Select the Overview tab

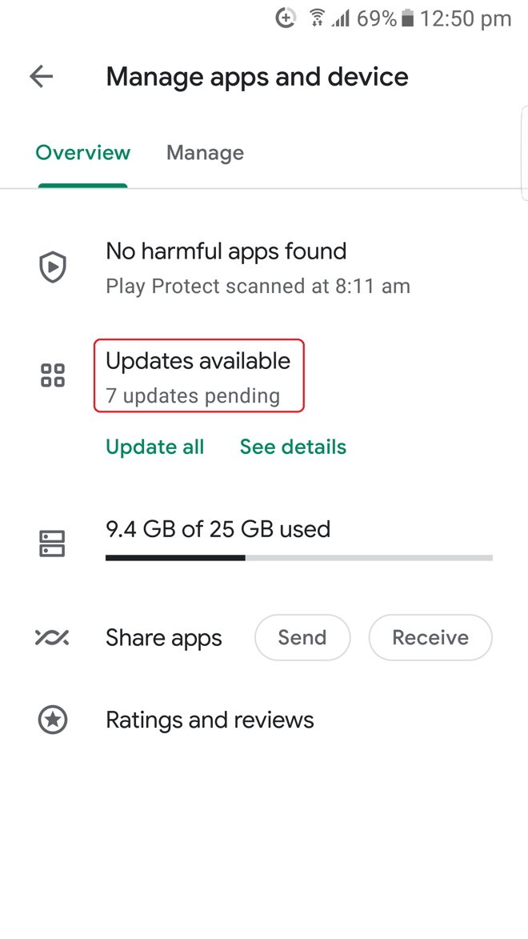coord(82,152)
